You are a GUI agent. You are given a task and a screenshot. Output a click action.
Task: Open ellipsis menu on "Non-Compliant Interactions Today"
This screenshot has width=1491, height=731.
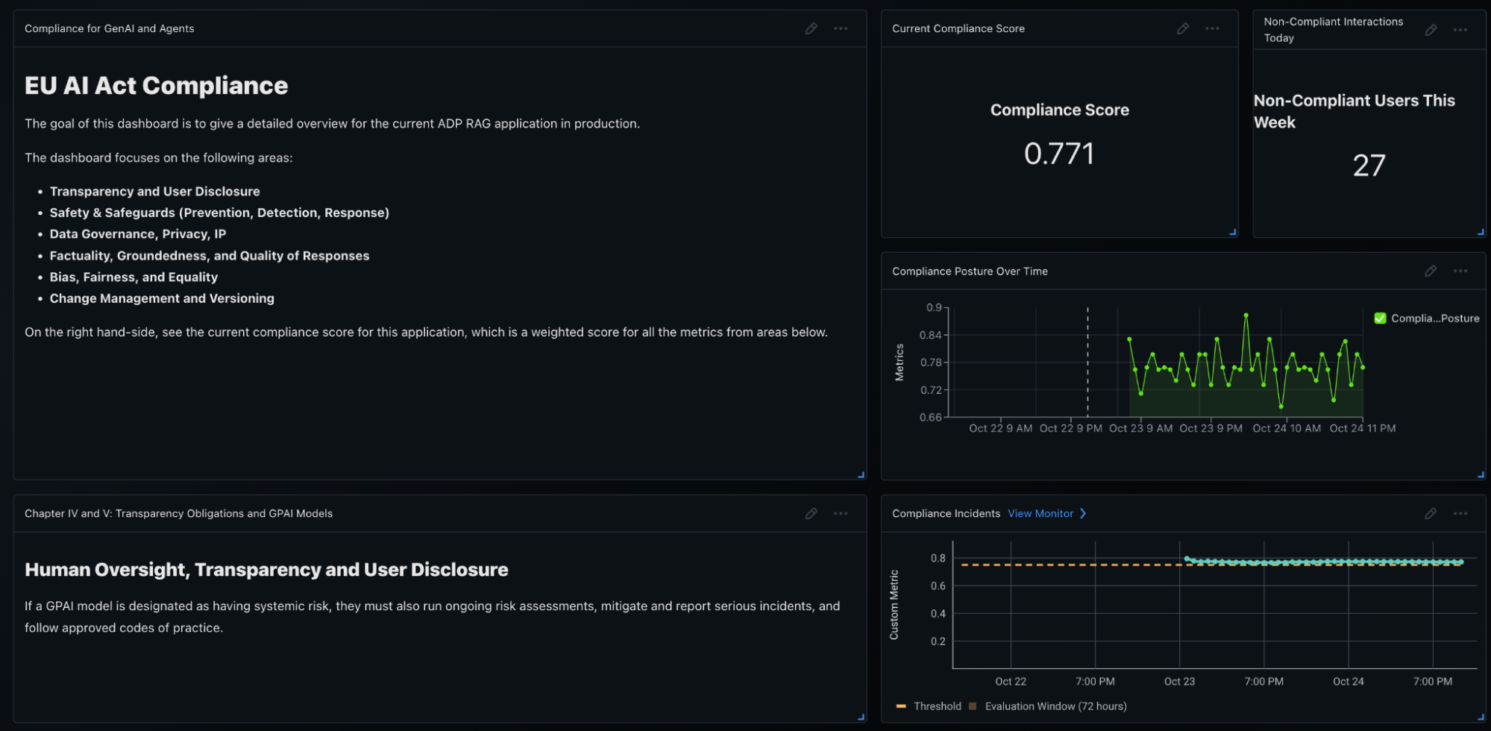tap(1459, 29)
